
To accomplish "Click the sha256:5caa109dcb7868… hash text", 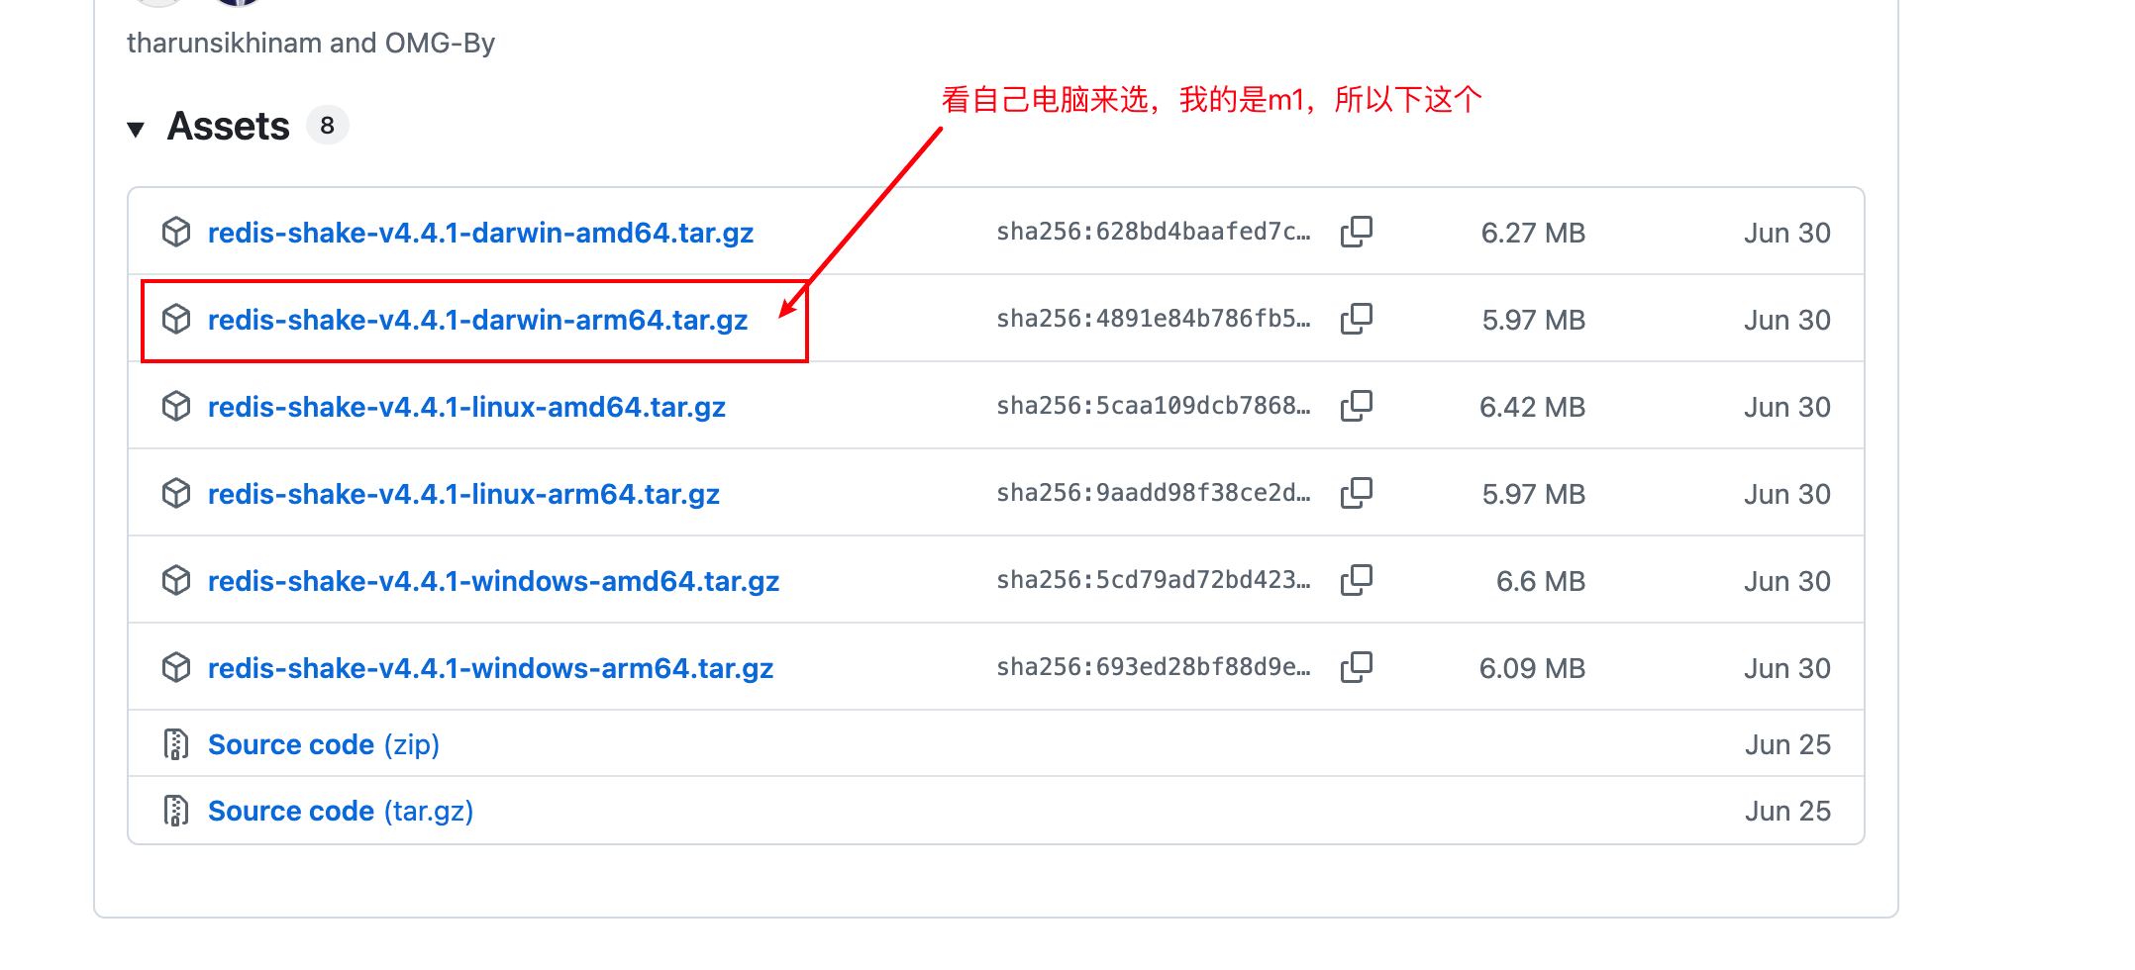I will tap(1154, 406).
